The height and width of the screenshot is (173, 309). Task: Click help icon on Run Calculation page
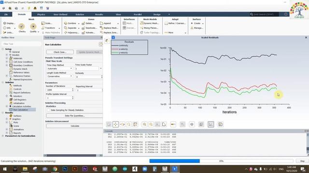pos(101,44)
